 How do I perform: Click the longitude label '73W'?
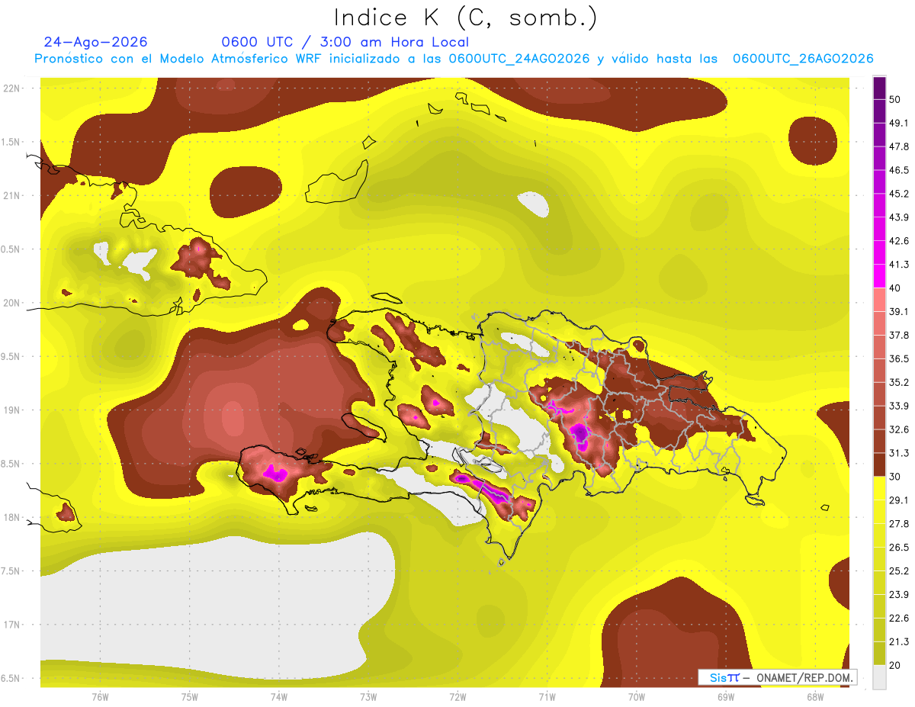click(x=368, y=696)
